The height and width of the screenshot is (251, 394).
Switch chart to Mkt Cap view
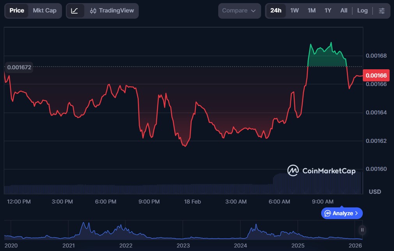(44, 11)
